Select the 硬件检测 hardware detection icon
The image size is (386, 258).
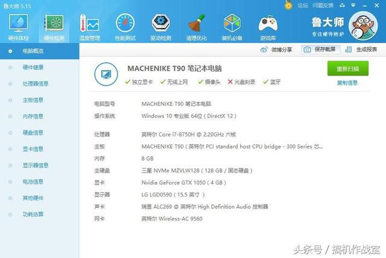click(x=54, y=27)
